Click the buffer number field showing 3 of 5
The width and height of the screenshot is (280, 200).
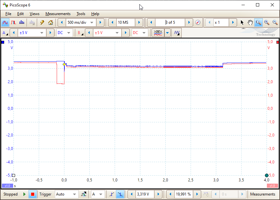[170, 22]
